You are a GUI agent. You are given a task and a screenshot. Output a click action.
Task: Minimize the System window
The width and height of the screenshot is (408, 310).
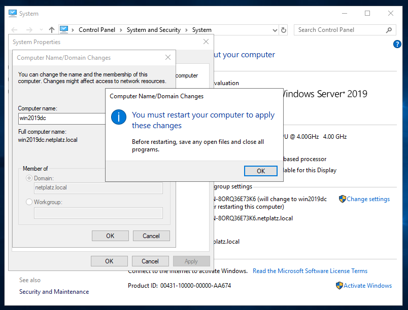point(345,13)
